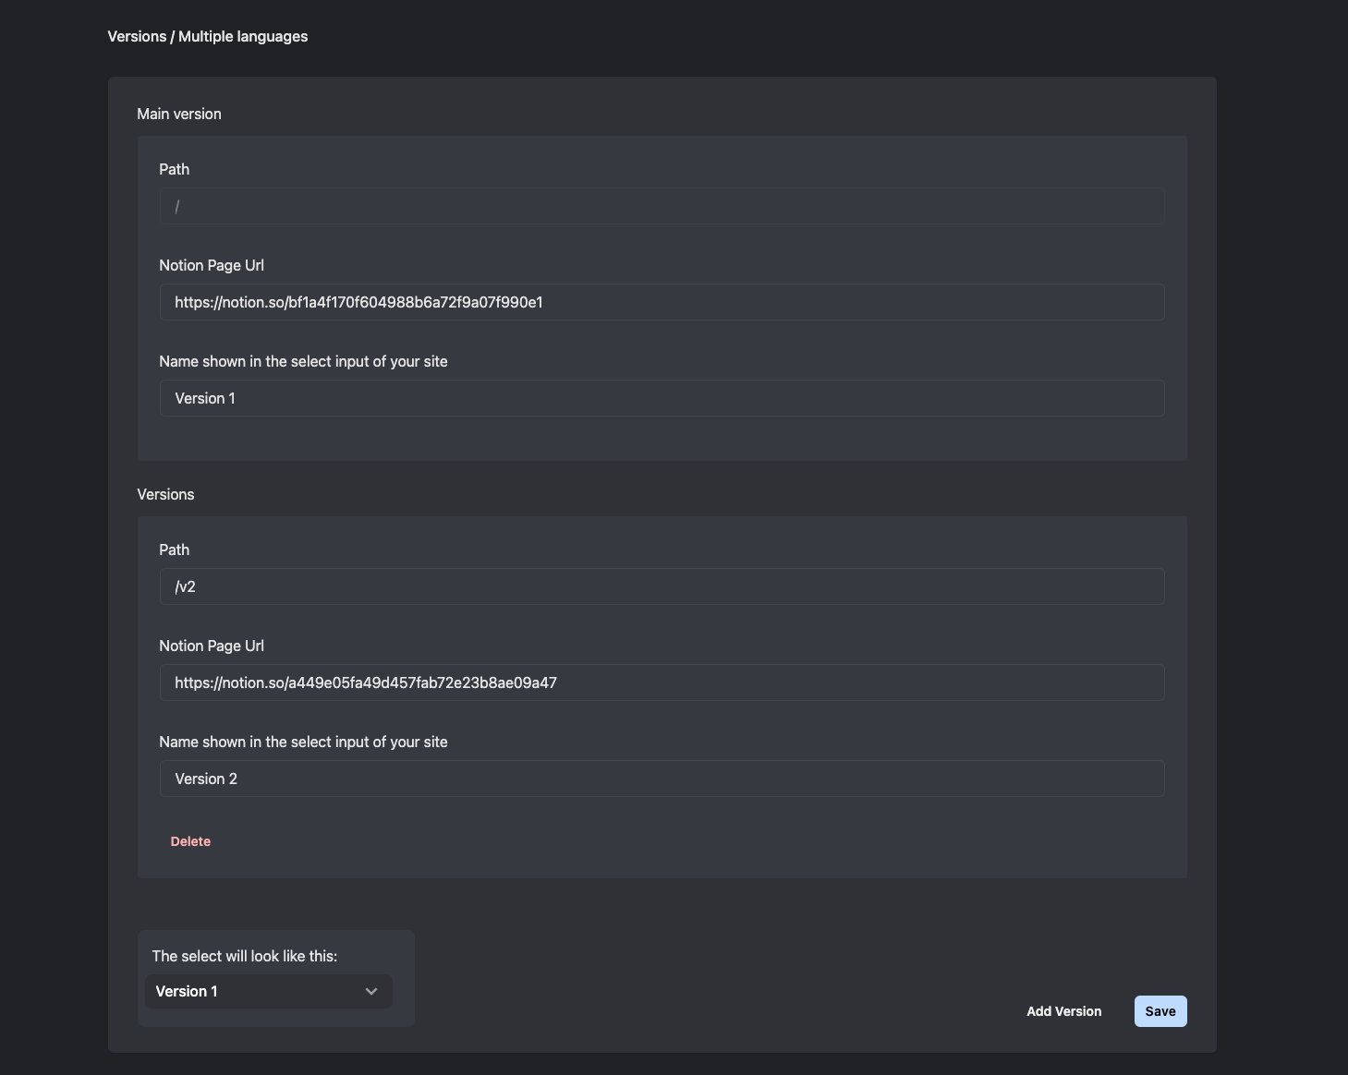
Task: Click the Notion Page Url label under Versions
Action: coord(212,646)
